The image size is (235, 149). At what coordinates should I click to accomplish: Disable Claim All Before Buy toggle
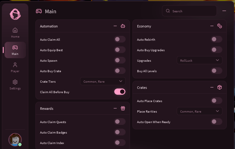tap(120, 92)
